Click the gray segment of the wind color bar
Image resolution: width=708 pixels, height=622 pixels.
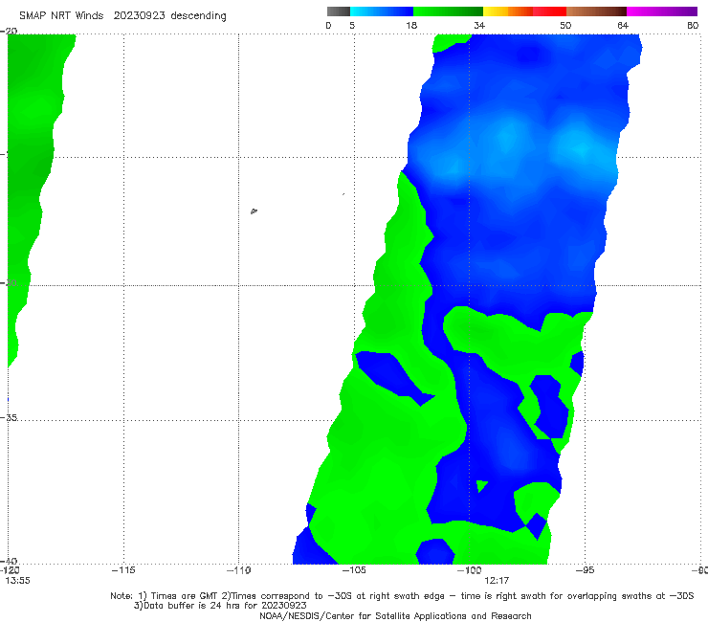click(x=339, y=11)
